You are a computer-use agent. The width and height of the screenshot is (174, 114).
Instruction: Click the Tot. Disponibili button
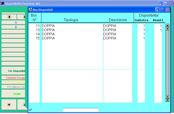(x=13, y=71)
